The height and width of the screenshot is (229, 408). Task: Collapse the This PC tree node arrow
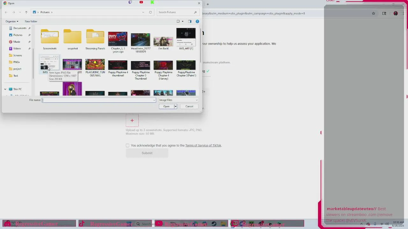pos(5,89)
